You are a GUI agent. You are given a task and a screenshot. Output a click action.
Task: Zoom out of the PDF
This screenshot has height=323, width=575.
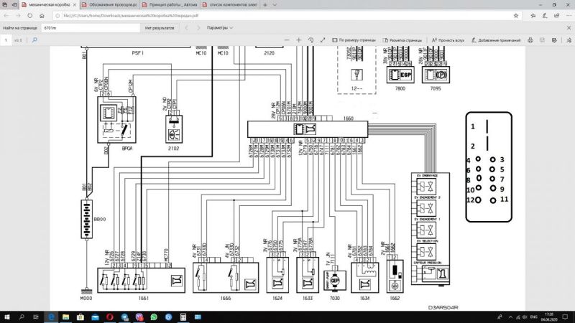pyautogui.click(x=287, y=40)
